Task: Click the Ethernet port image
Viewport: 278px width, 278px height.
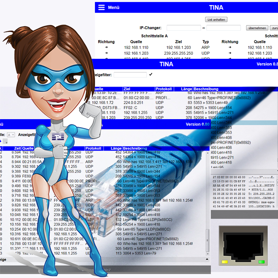Action: pyautogui.click(x=243, y=245)
